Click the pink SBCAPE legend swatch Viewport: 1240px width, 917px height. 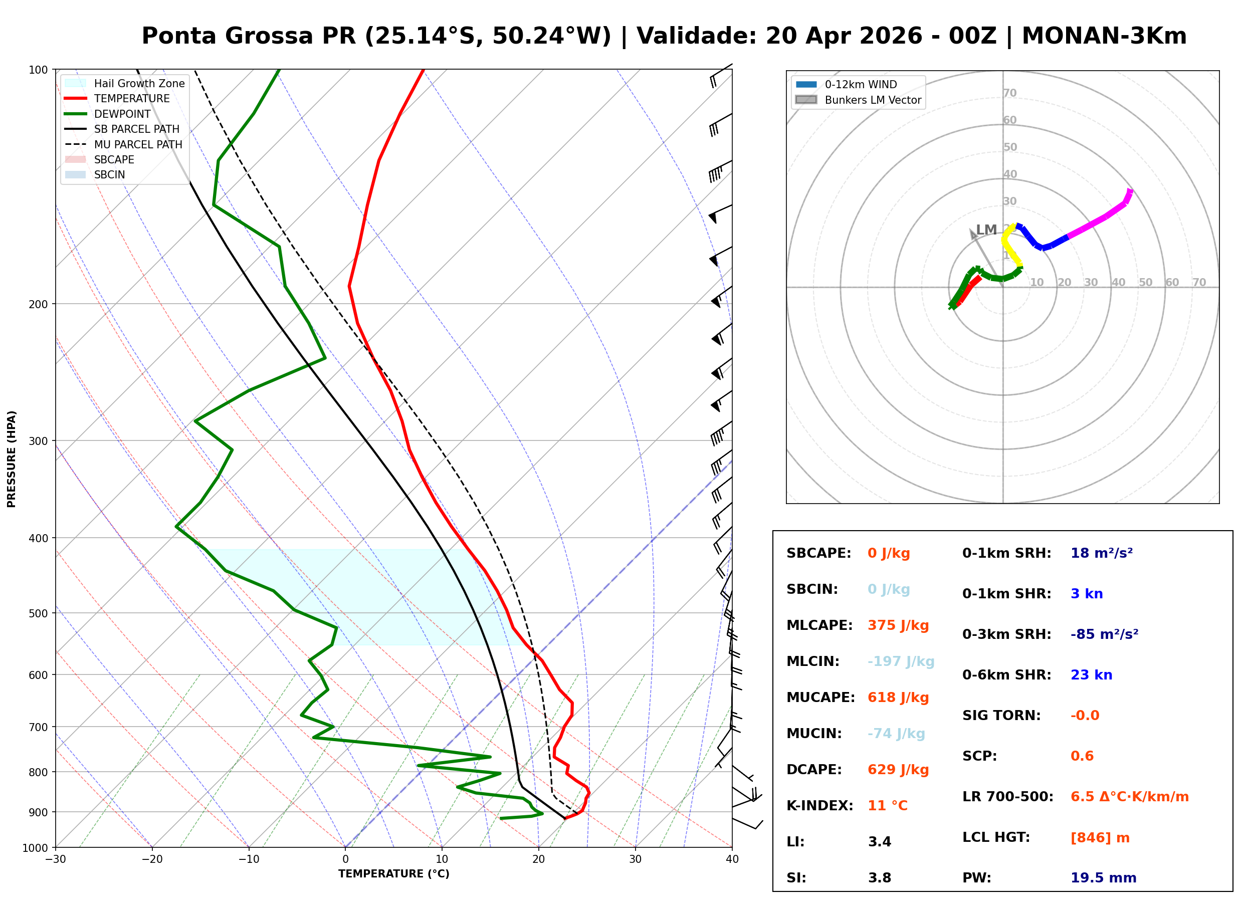click(x=76, y=159)
